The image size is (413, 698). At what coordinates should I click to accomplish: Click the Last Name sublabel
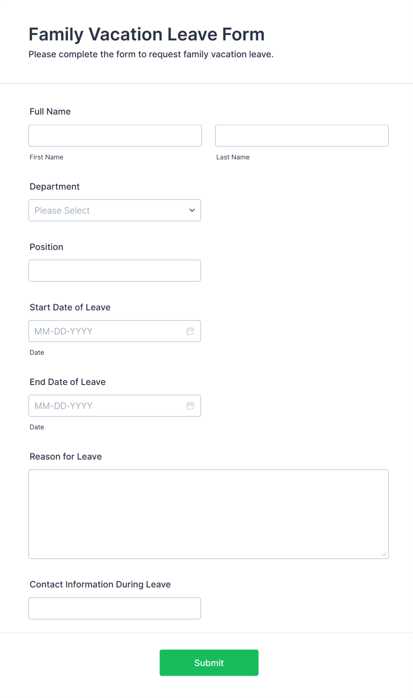point(233,157)
